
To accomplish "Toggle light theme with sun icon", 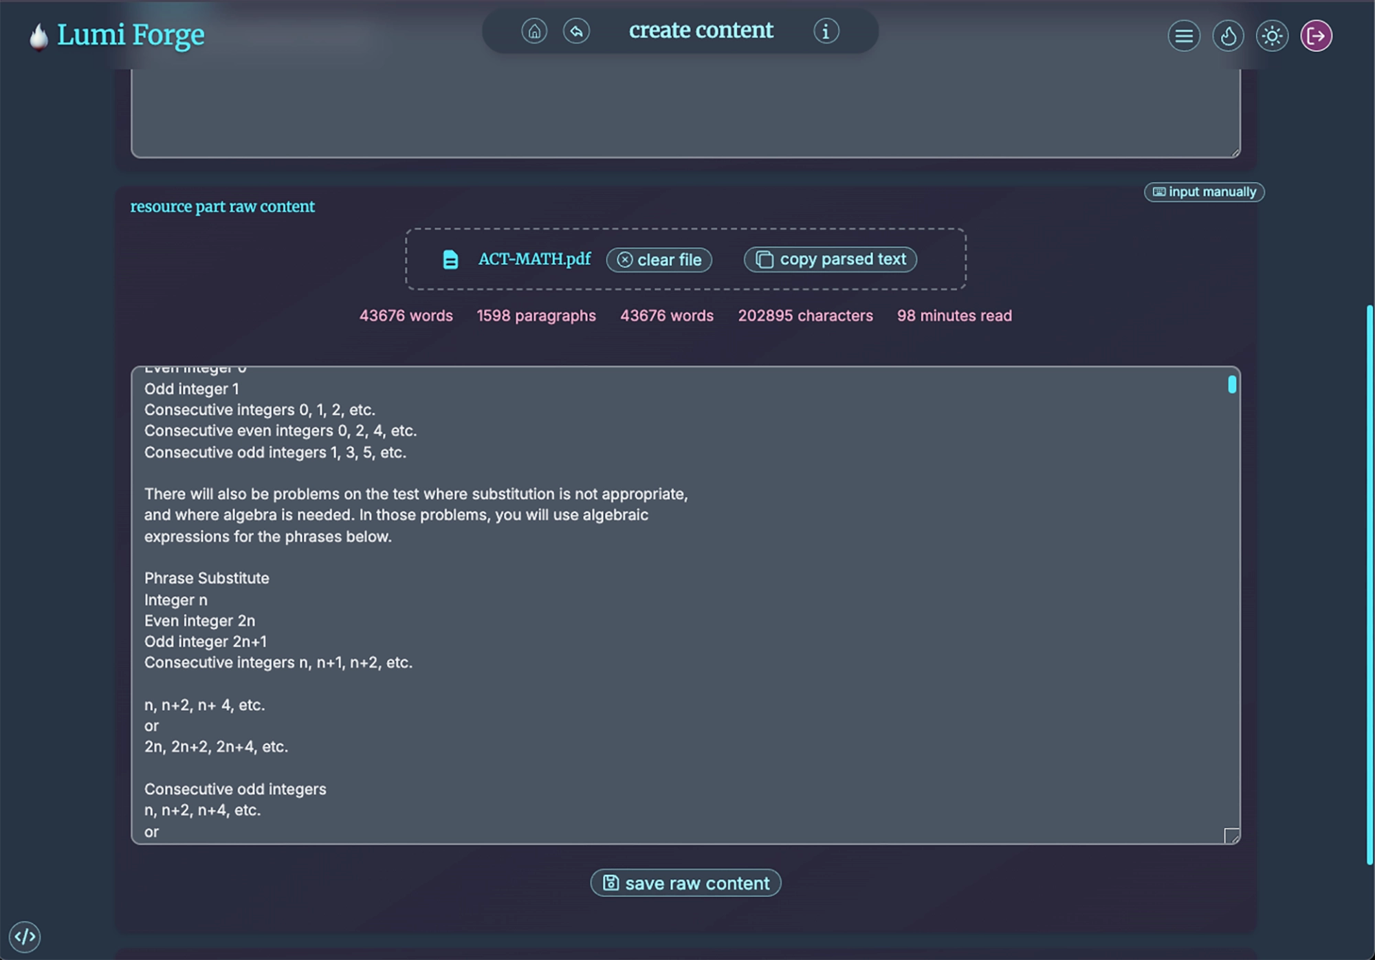I will pyautogui.click(x=1272, y=36).
